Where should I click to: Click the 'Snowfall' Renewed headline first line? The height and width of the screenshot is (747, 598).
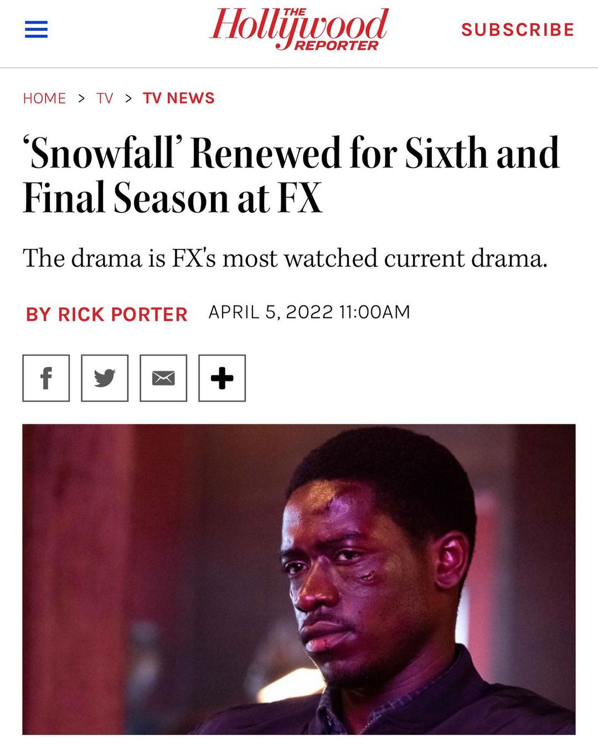pyautogui.click(x=291, y=153)
